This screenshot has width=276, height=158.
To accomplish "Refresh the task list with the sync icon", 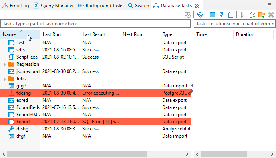I will (x=200, y=15).
